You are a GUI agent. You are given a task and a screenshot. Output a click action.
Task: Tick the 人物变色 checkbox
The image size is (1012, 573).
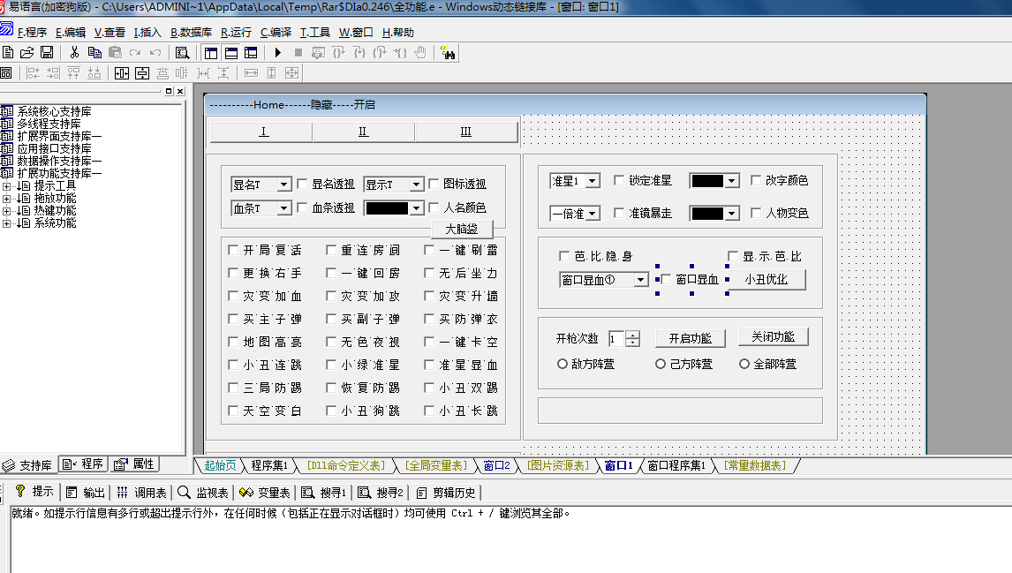[756, 212]
